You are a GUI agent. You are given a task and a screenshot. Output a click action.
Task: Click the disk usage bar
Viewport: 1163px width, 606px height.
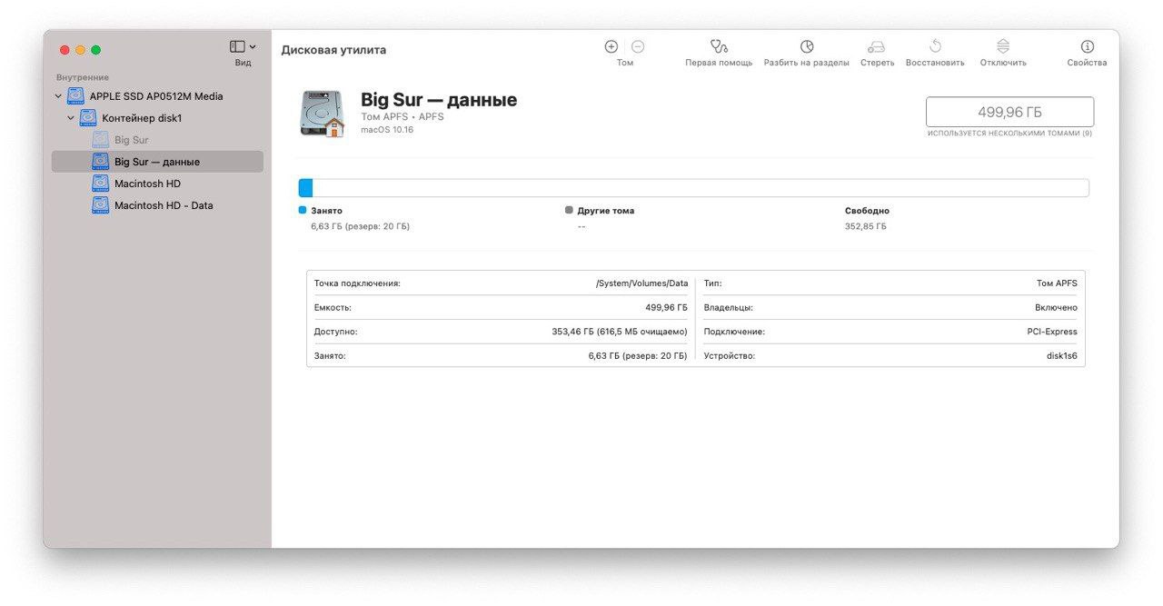pyautogui.click(x=693, y=188)
